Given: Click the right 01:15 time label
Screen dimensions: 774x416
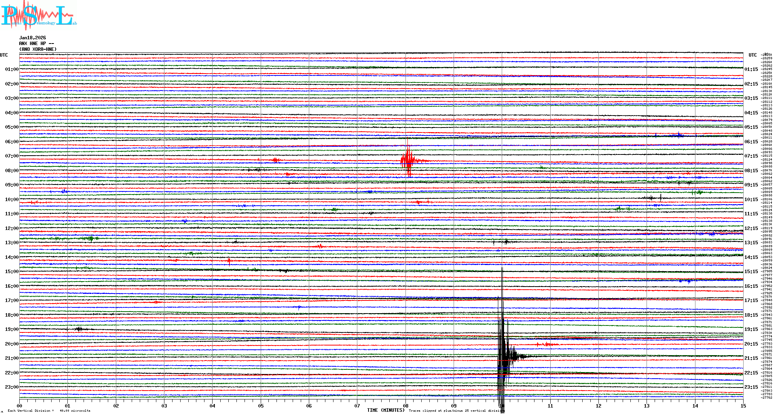Looking at the screenshot, I should click(751, 70).
